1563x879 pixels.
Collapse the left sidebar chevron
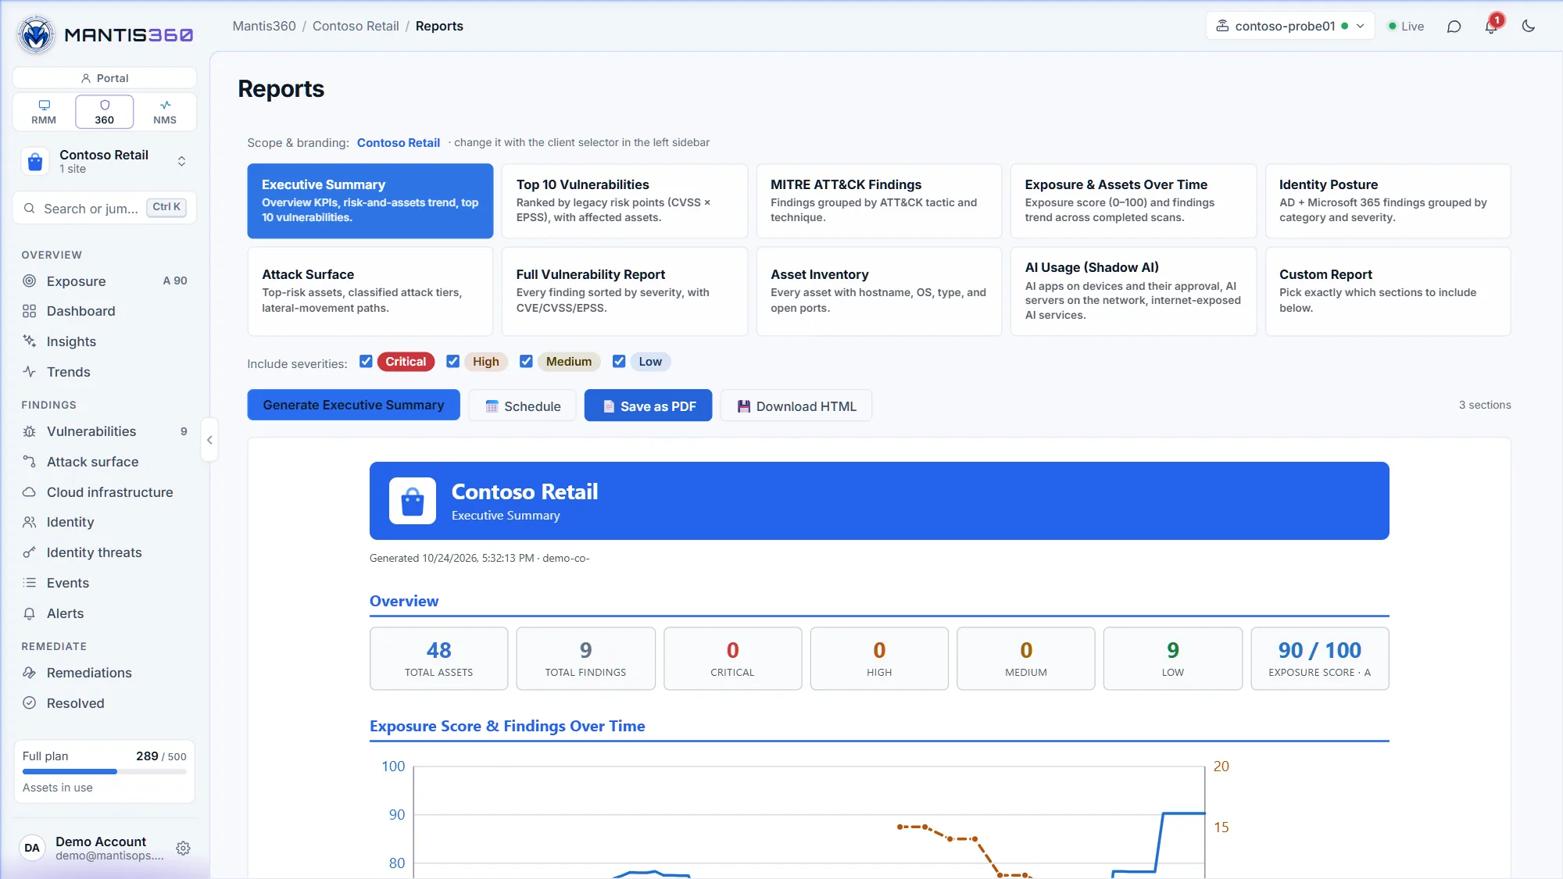pos(209,440)
